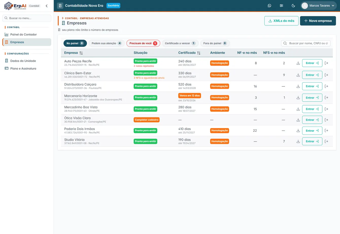340x234 pixels.
Task: Click the Escritório badge in header
Action: (x=113, y=6)
